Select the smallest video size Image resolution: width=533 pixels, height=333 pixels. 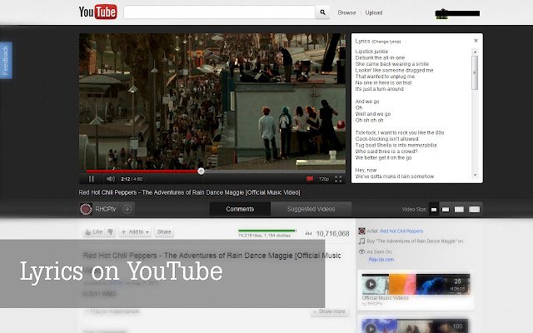click(434, 209)
